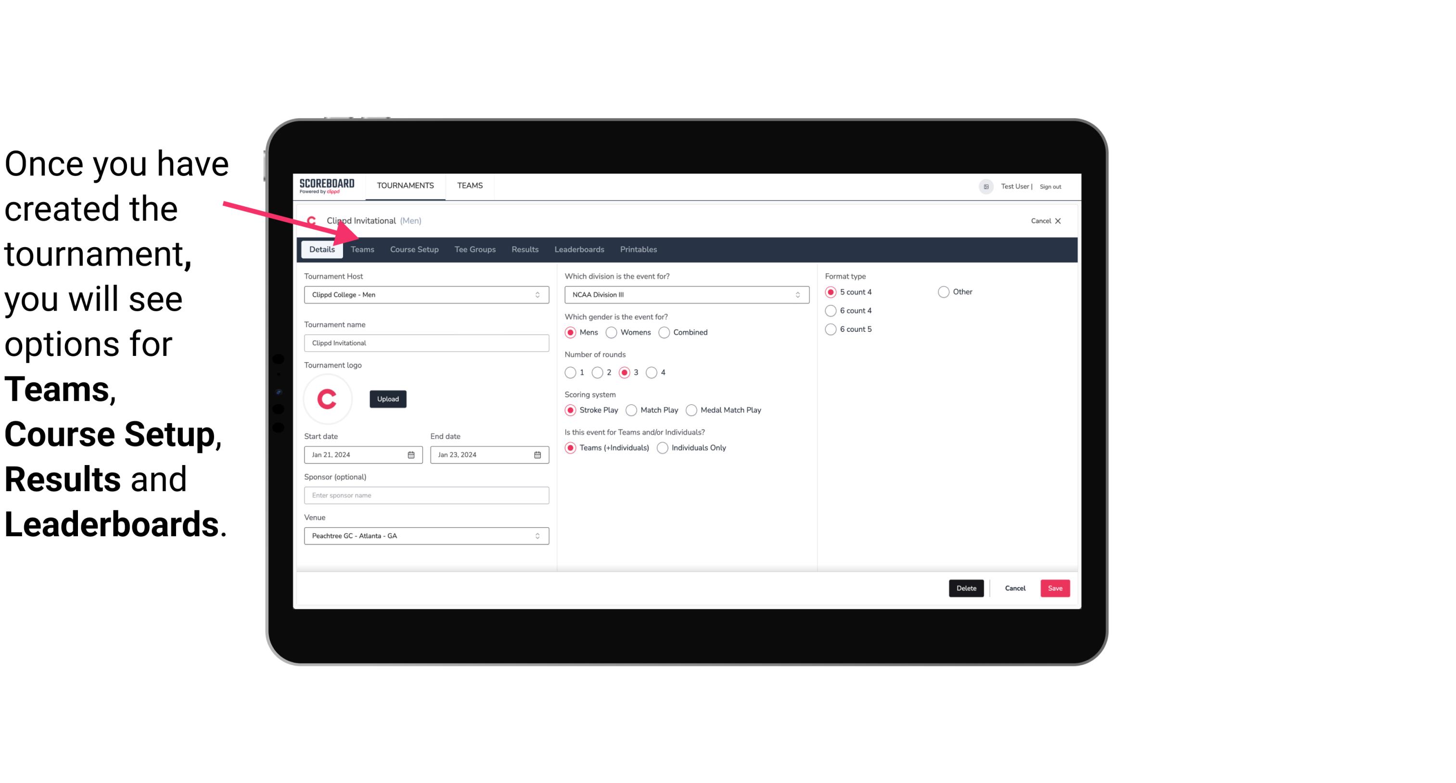
Task: Expand the Venue dropdown selector
Action: click(538, 535)
